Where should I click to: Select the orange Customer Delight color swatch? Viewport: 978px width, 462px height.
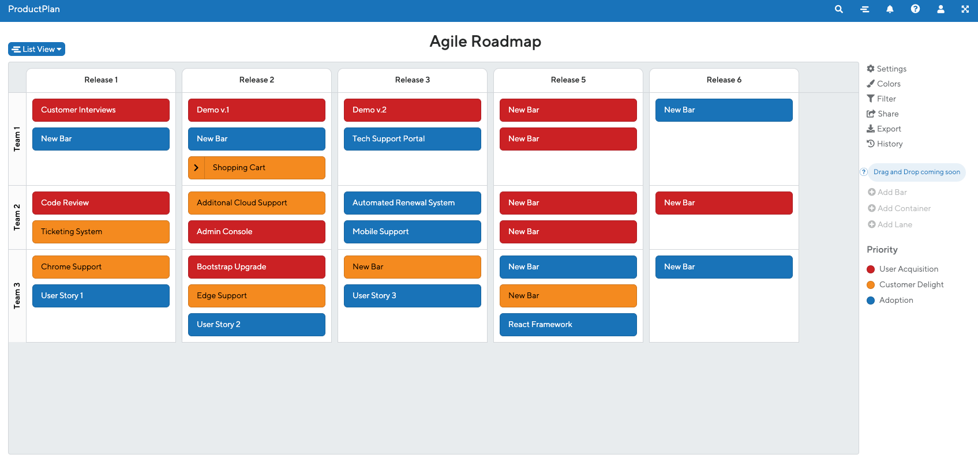point(871,285)
